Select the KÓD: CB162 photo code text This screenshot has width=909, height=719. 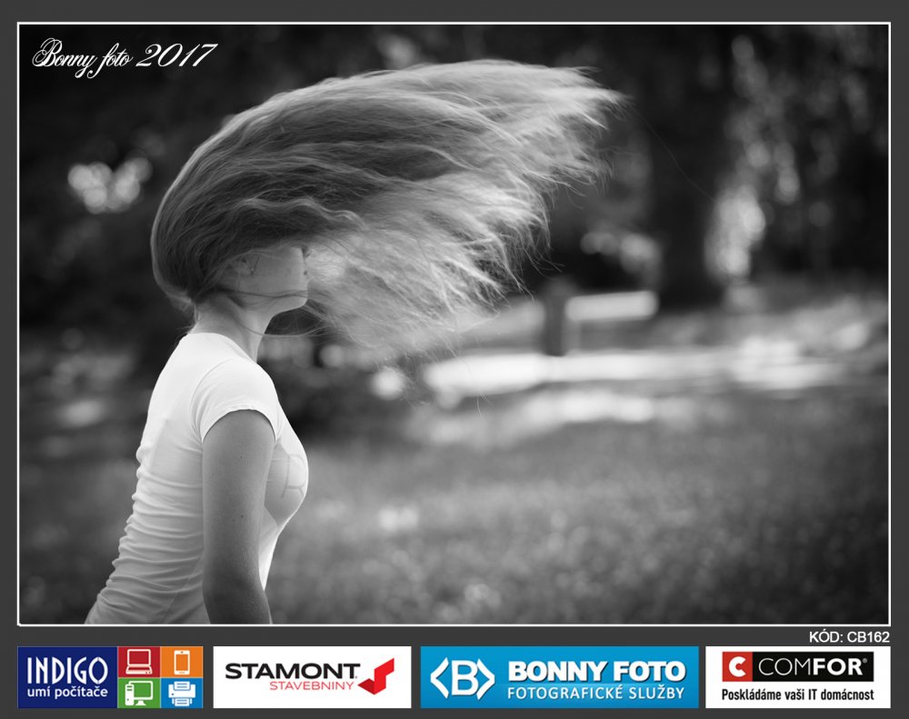click(849, 636)
